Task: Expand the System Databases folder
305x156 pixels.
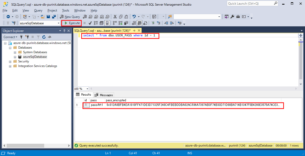Action: [15, 52]
